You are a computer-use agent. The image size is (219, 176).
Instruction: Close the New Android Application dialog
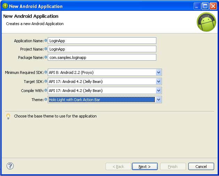tap(213, 6)
